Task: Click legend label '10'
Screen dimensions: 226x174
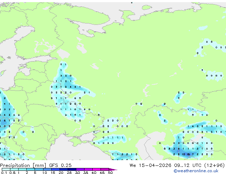Action: tap(45, 173)
